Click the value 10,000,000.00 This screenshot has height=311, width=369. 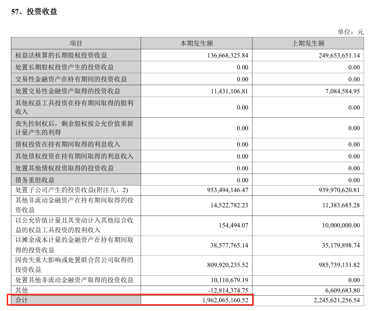pos(341,225)
